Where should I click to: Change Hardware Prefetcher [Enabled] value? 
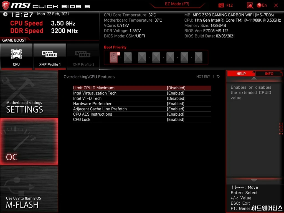tap(176, 104)
